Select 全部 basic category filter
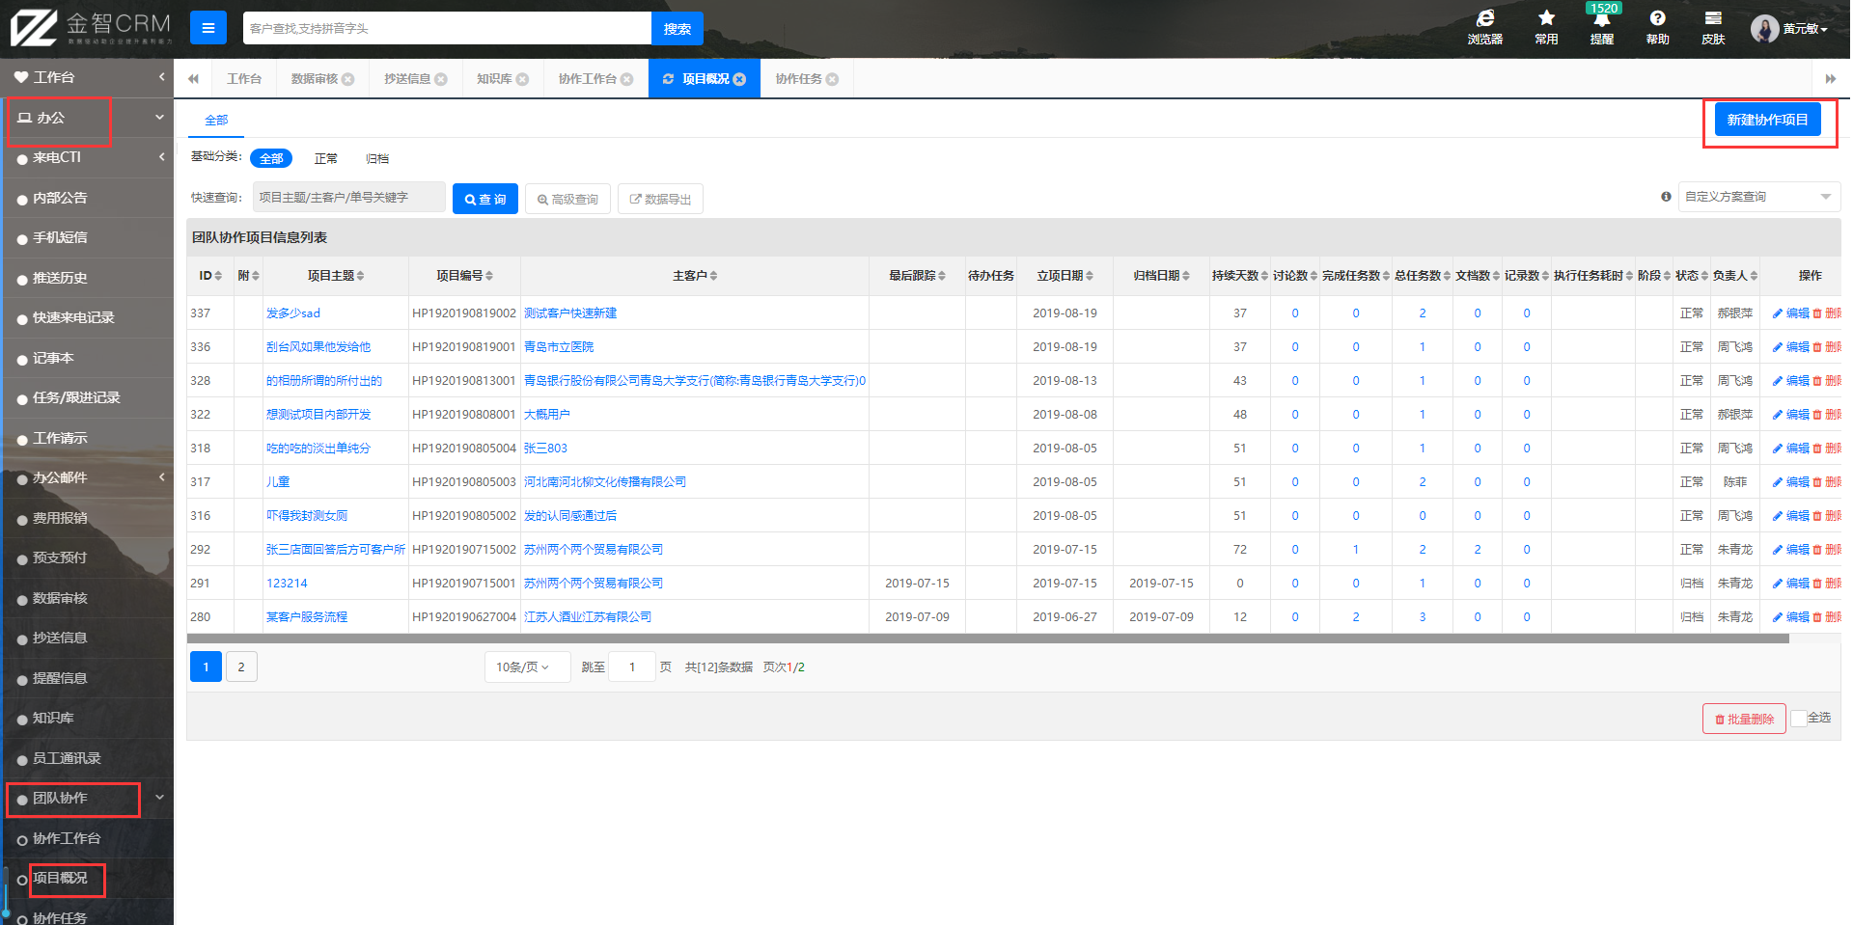The width and height of the screenshot is (1853, 925). pos(271,158)
